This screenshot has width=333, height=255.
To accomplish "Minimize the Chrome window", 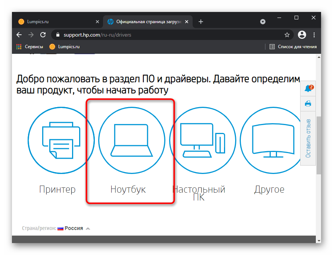I will click(279, 18).
